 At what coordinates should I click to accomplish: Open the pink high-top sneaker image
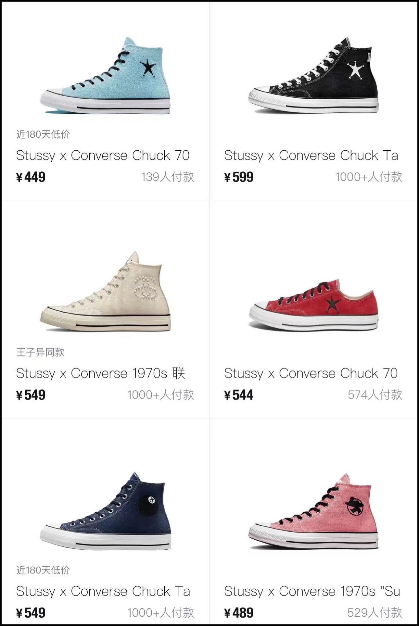pyautogui.click(x=313, y=511)
